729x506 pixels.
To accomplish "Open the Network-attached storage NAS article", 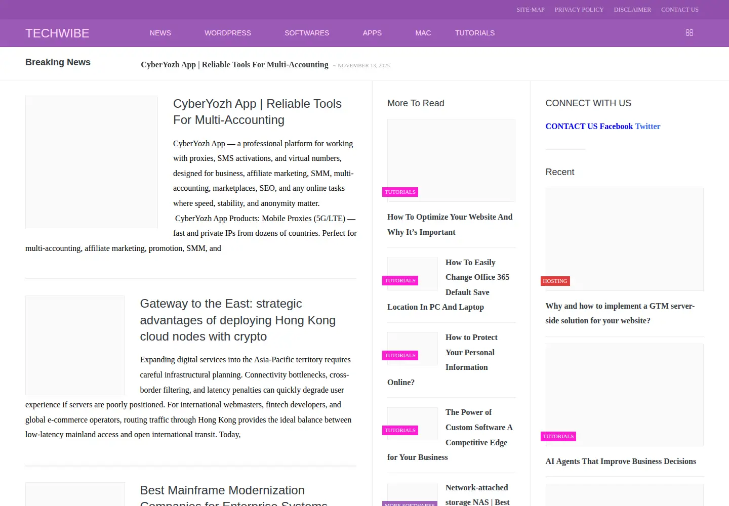I will pyautogui.click(x=477, y=494).
